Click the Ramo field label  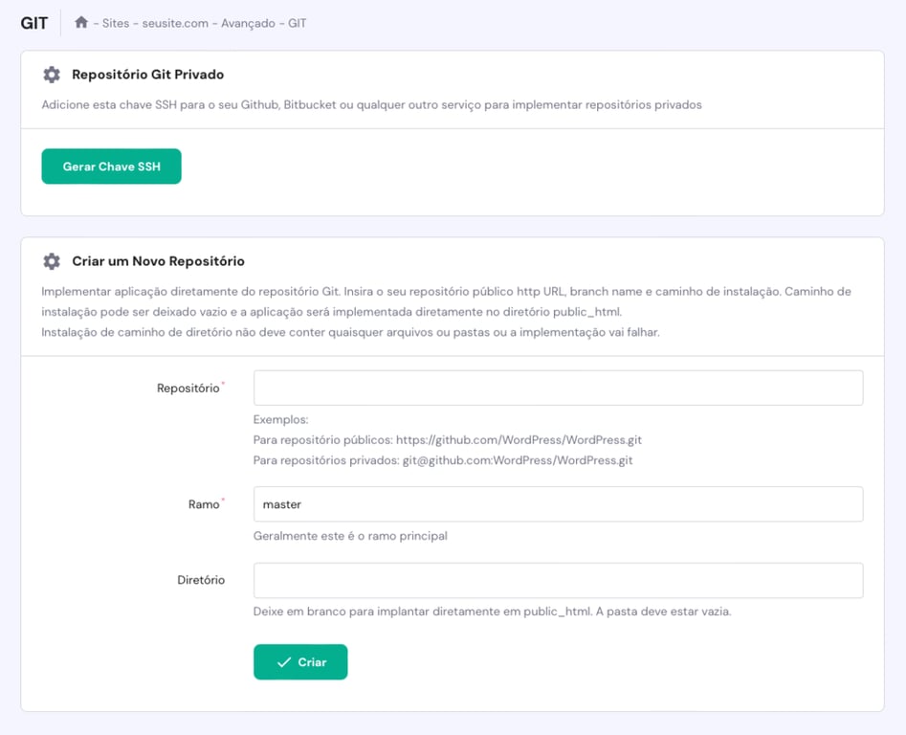click(203, 504)
